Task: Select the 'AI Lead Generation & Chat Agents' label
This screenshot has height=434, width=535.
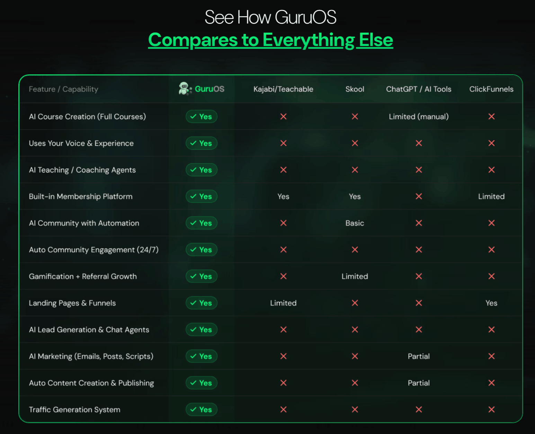Action: click(x=89, y=330)
